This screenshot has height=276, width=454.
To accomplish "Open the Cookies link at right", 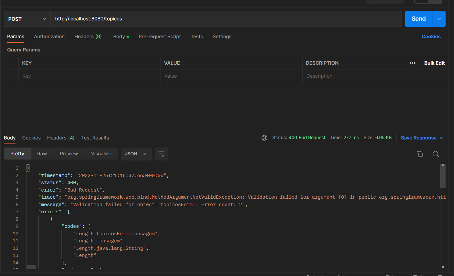I will tap(431, 37).
